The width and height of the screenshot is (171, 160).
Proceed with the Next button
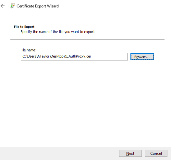pos(130,154)
